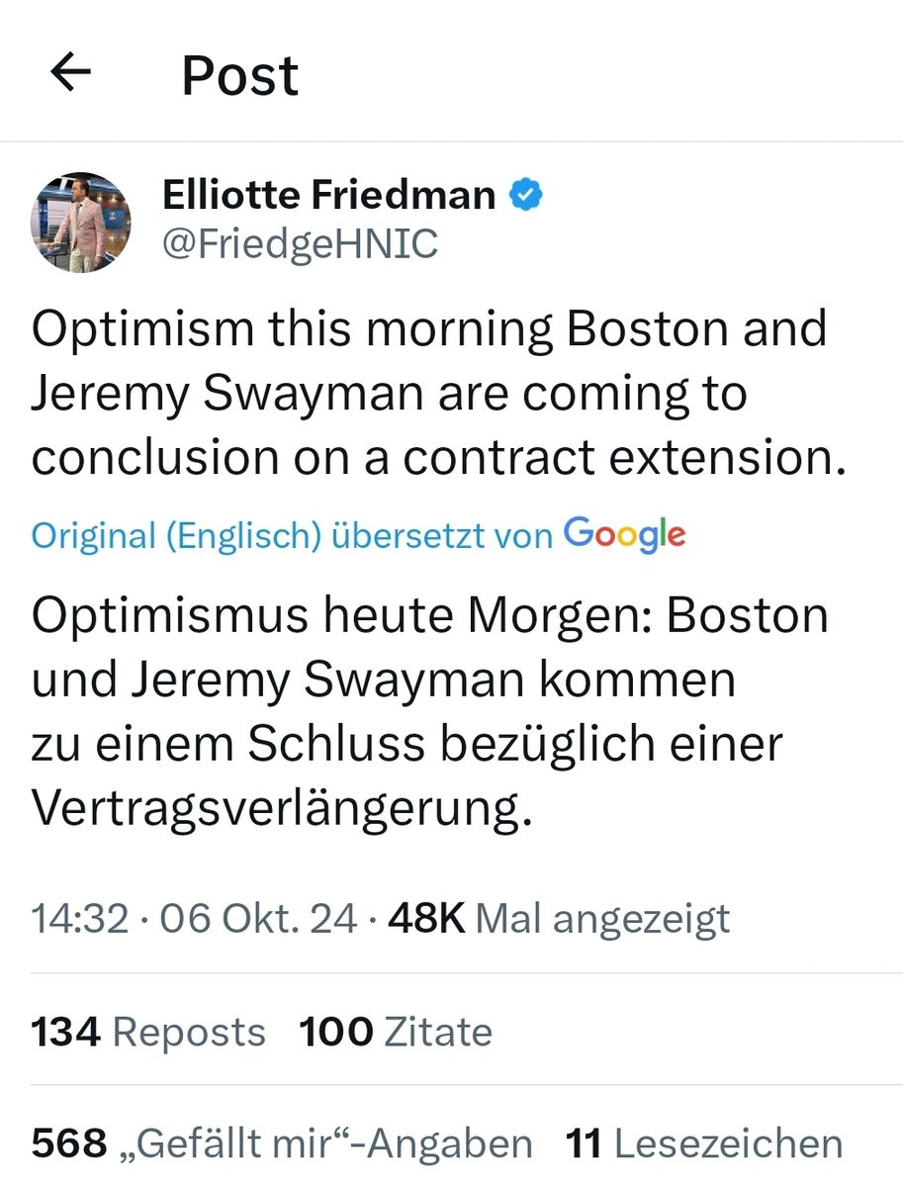
Task: Tap the Google logo under the post
Action: 624,534
